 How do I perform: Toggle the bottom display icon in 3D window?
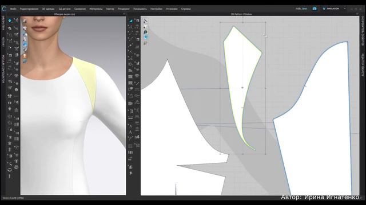[x=25, y=61]
